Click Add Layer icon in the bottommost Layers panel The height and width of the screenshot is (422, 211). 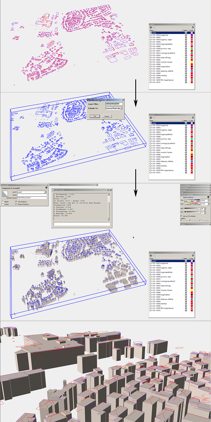tap(151, 255)
